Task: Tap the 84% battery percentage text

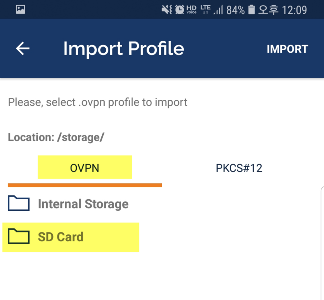Action: click(x=235, y=10)
